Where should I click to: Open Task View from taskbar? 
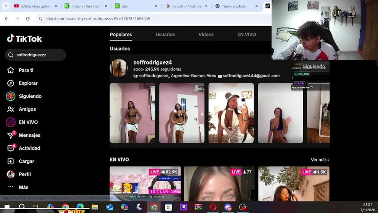(35, 207)
